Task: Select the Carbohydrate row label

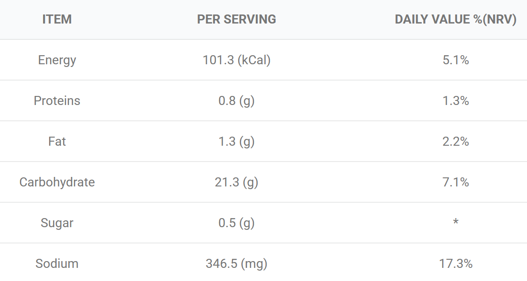Action: point(57,182)
